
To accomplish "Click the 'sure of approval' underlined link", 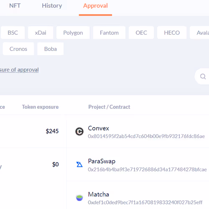I will 19,70.
